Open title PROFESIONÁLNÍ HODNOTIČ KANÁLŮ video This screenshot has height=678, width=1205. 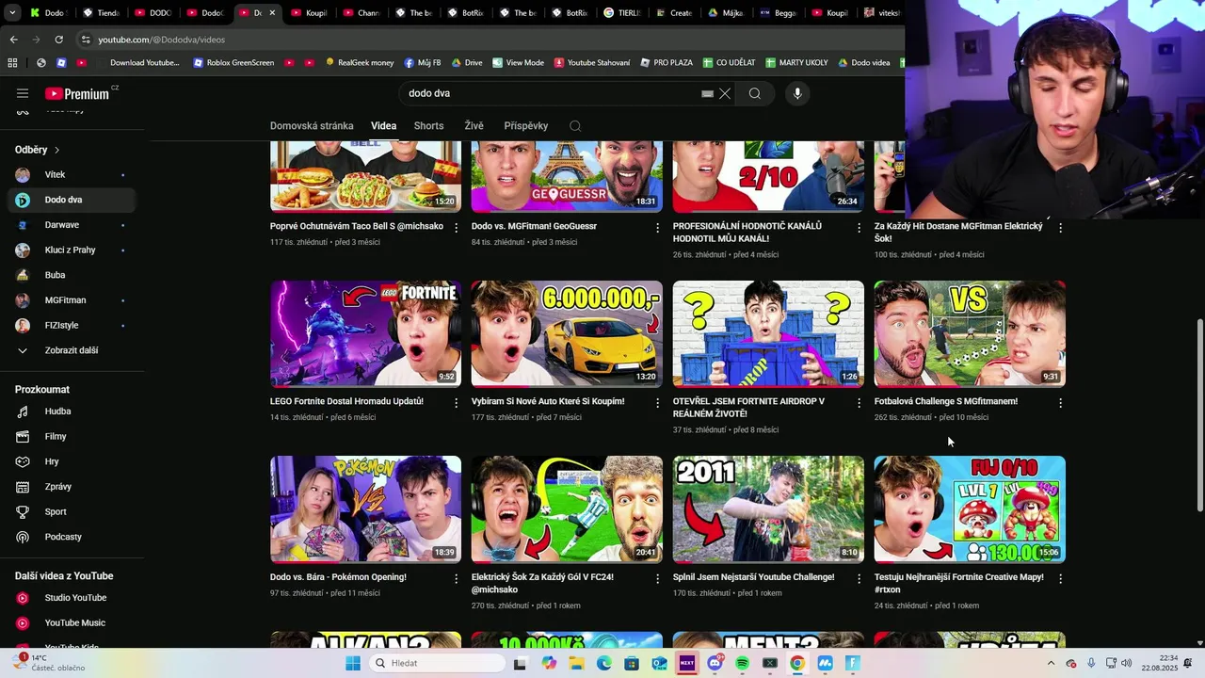[x=747, y=233]
